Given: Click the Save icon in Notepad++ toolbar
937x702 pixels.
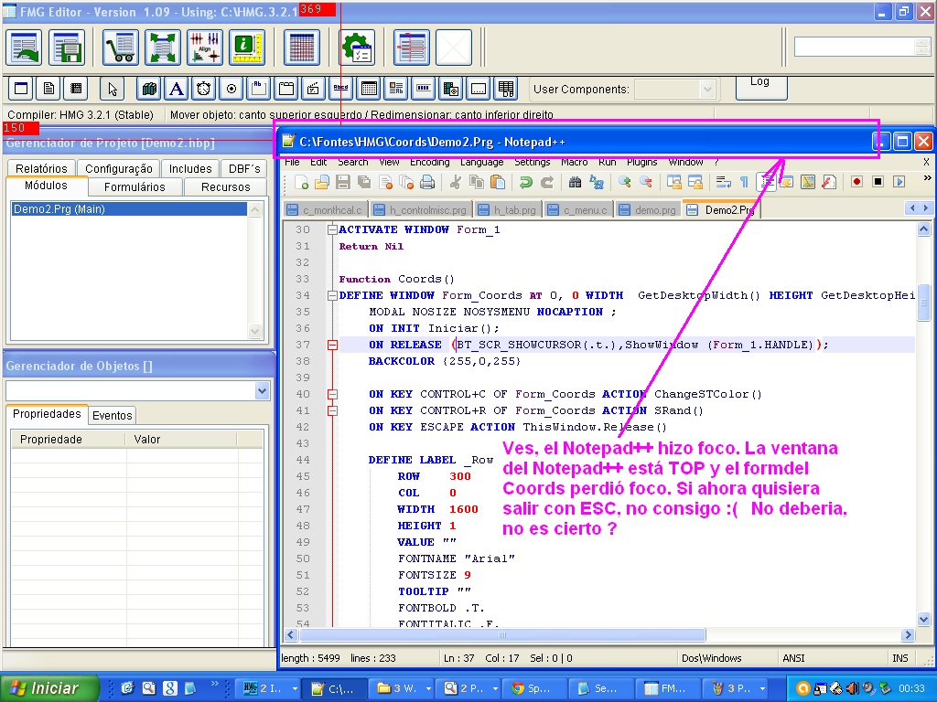Looking at the screenshot, I should point(343,182).
